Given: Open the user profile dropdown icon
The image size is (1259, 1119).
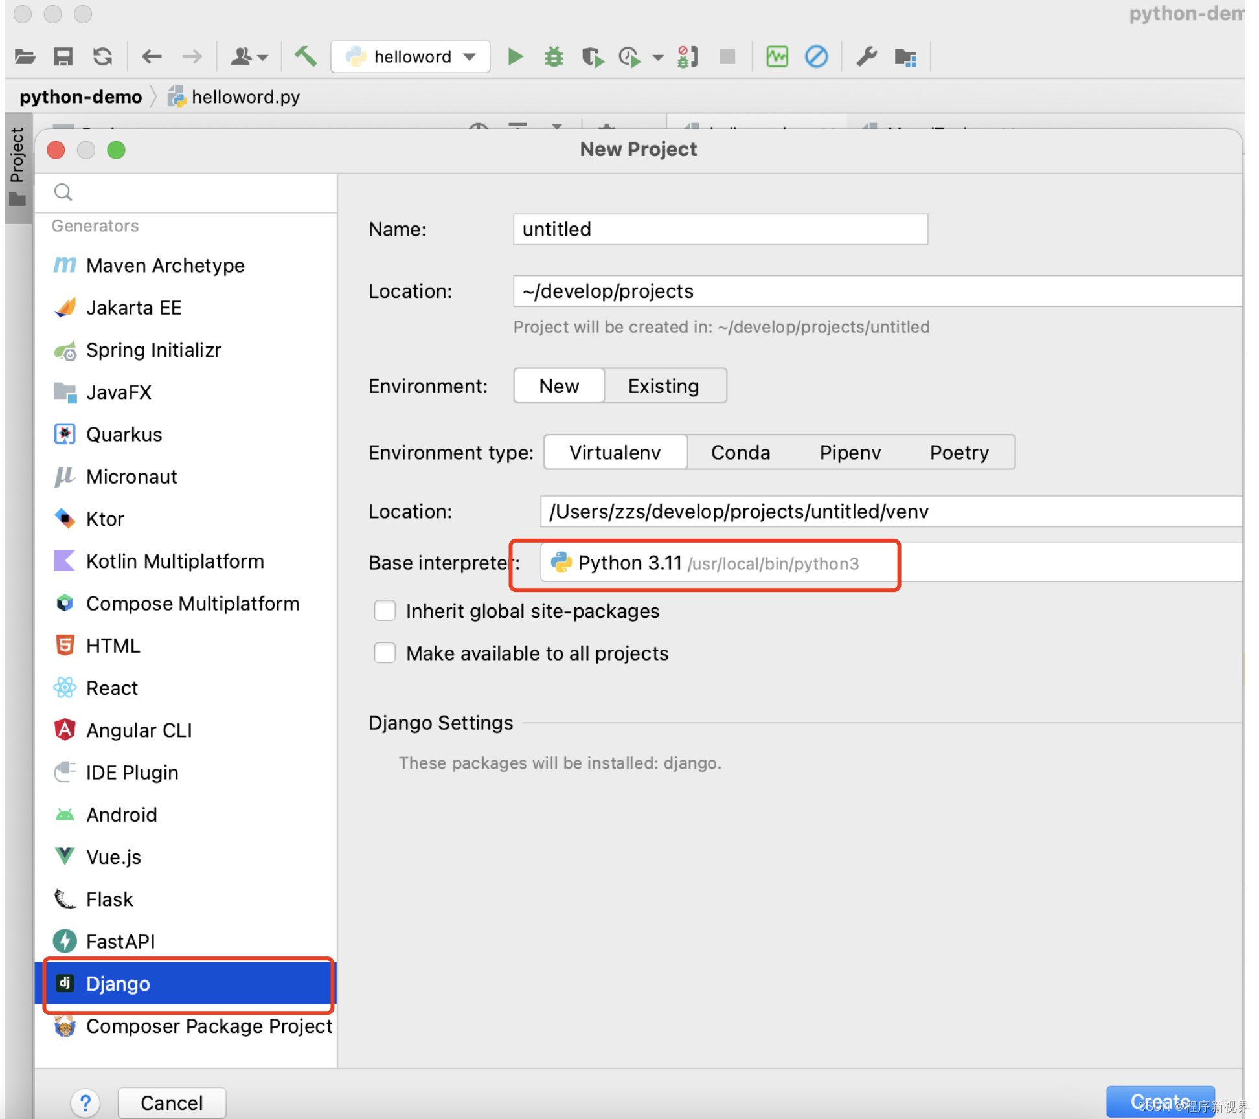Looking at the screenshot, I should [249, 57].
